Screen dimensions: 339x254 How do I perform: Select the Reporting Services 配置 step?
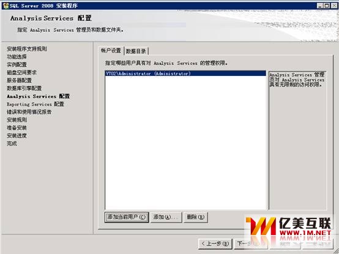(35, 104)
